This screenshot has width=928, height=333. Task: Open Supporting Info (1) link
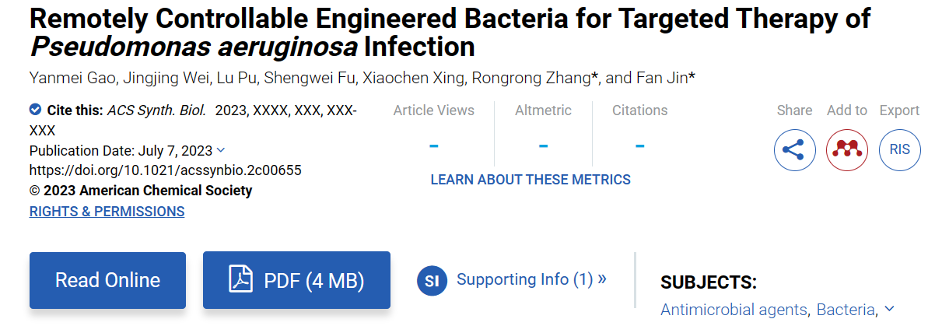coord(531,279)
